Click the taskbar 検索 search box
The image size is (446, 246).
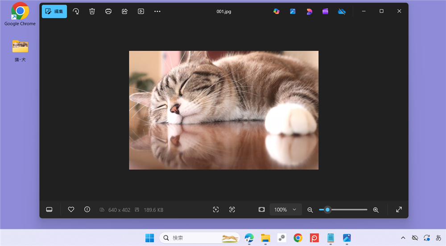click(200, 238)
